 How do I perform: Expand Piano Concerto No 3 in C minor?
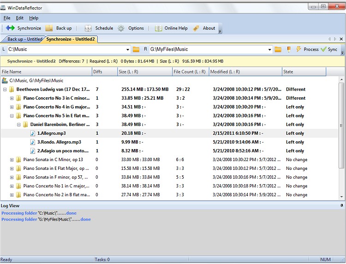(12, 98)
